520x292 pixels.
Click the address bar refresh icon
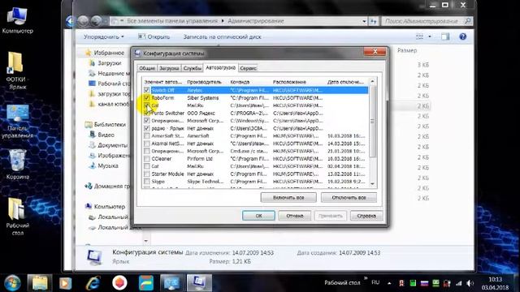coord(374,21)
